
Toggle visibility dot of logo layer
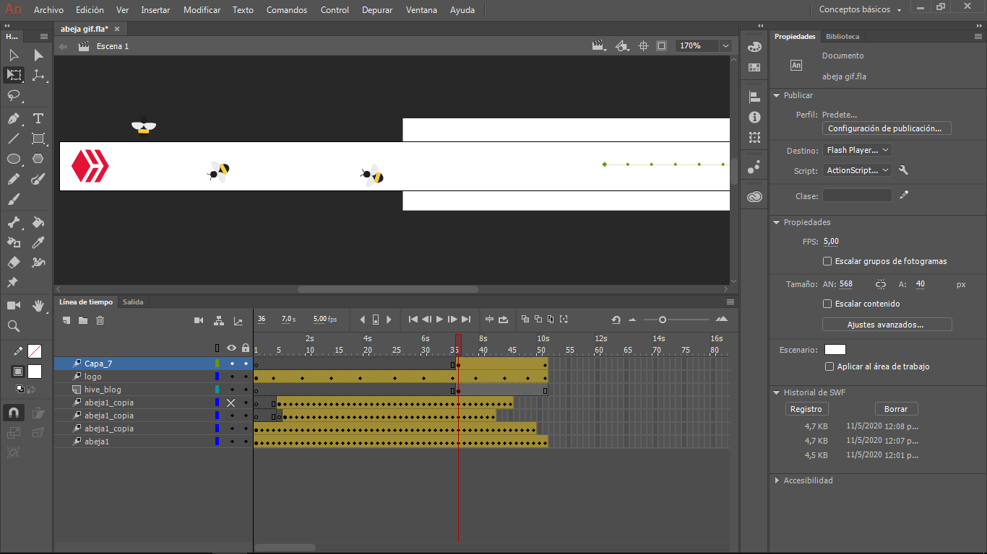[232, 377]
